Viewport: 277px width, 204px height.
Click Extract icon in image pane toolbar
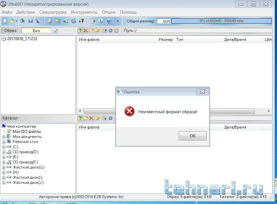(105, 31)
